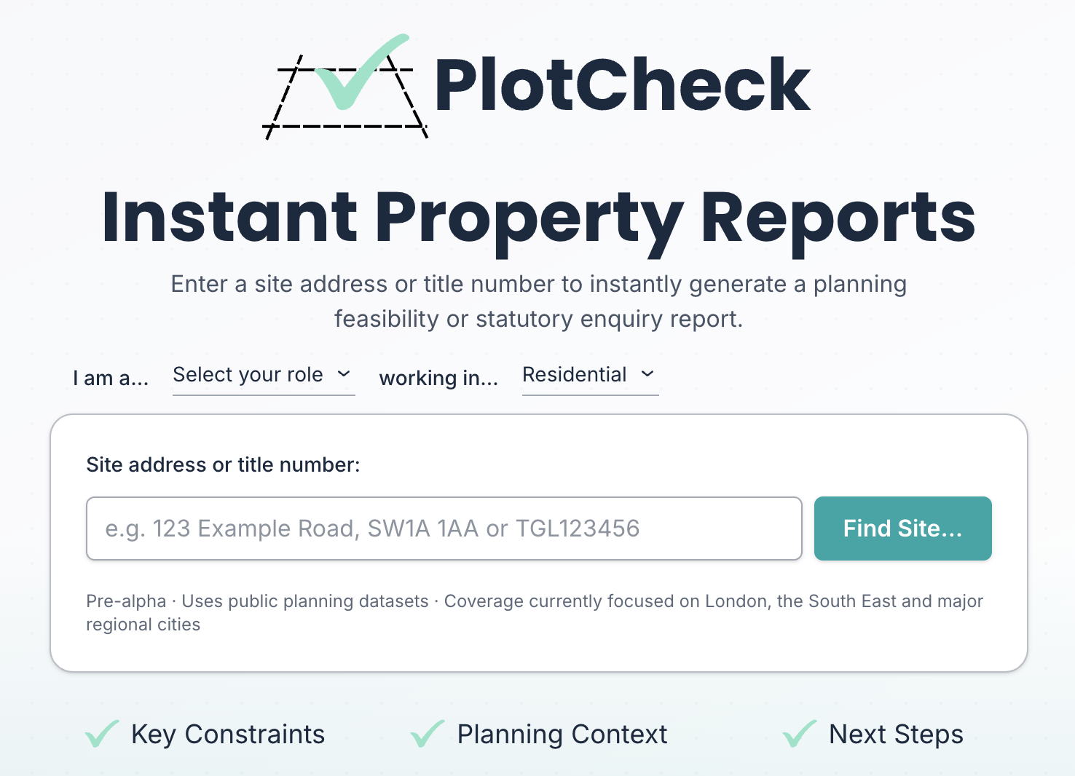Click the "I am a..." label

click(x=111, y=378)
